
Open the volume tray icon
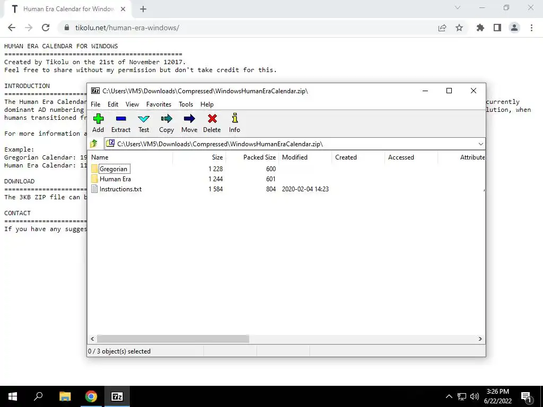pos(475,396)
